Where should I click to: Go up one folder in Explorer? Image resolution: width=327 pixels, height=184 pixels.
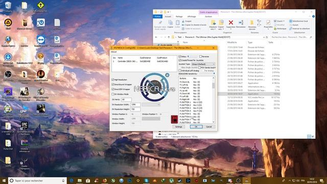pyautogui.click(x=169, y=37)
